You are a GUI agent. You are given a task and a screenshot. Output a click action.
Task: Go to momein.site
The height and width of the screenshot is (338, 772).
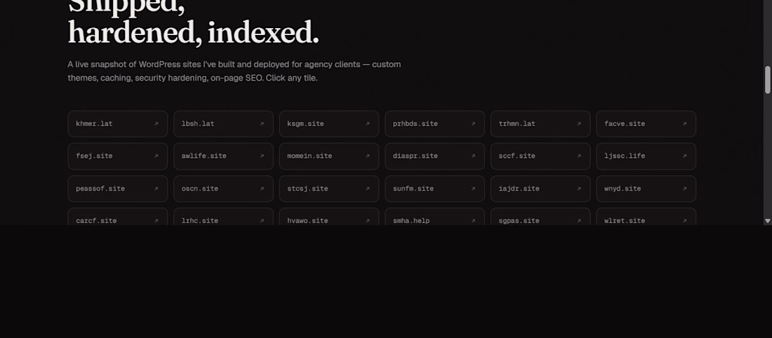(x=329, y=156)
